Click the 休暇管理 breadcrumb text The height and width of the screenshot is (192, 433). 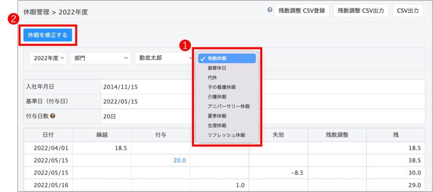point(36,12)
